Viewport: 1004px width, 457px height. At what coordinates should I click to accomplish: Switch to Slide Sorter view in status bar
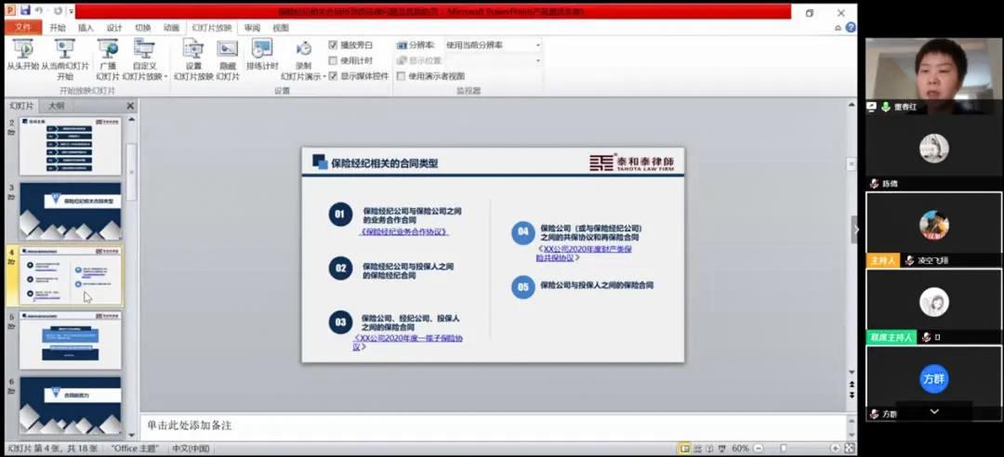[x=697, y=448]
